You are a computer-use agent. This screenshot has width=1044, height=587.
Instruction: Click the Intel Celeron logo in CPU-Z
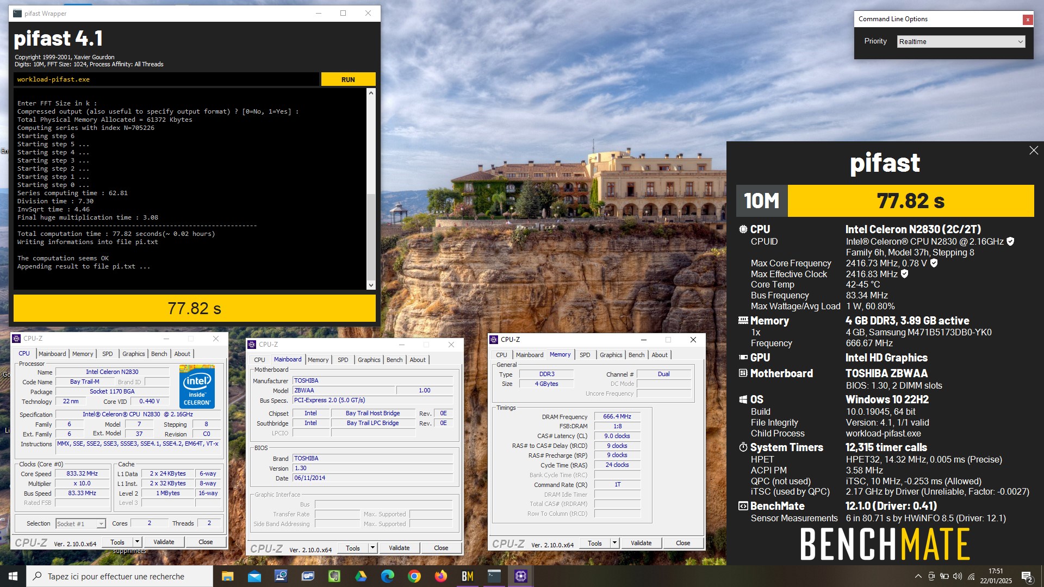197,386
